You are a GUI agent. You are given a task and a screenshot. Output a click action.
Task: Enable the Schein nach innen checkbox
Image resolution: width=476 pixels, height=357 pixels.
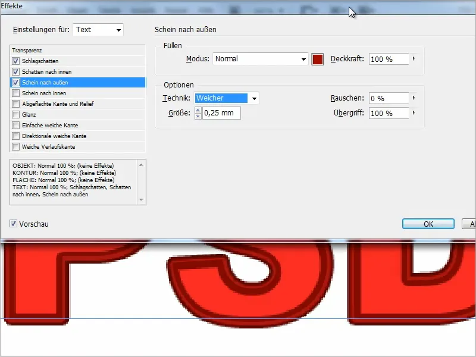(16, 93)
